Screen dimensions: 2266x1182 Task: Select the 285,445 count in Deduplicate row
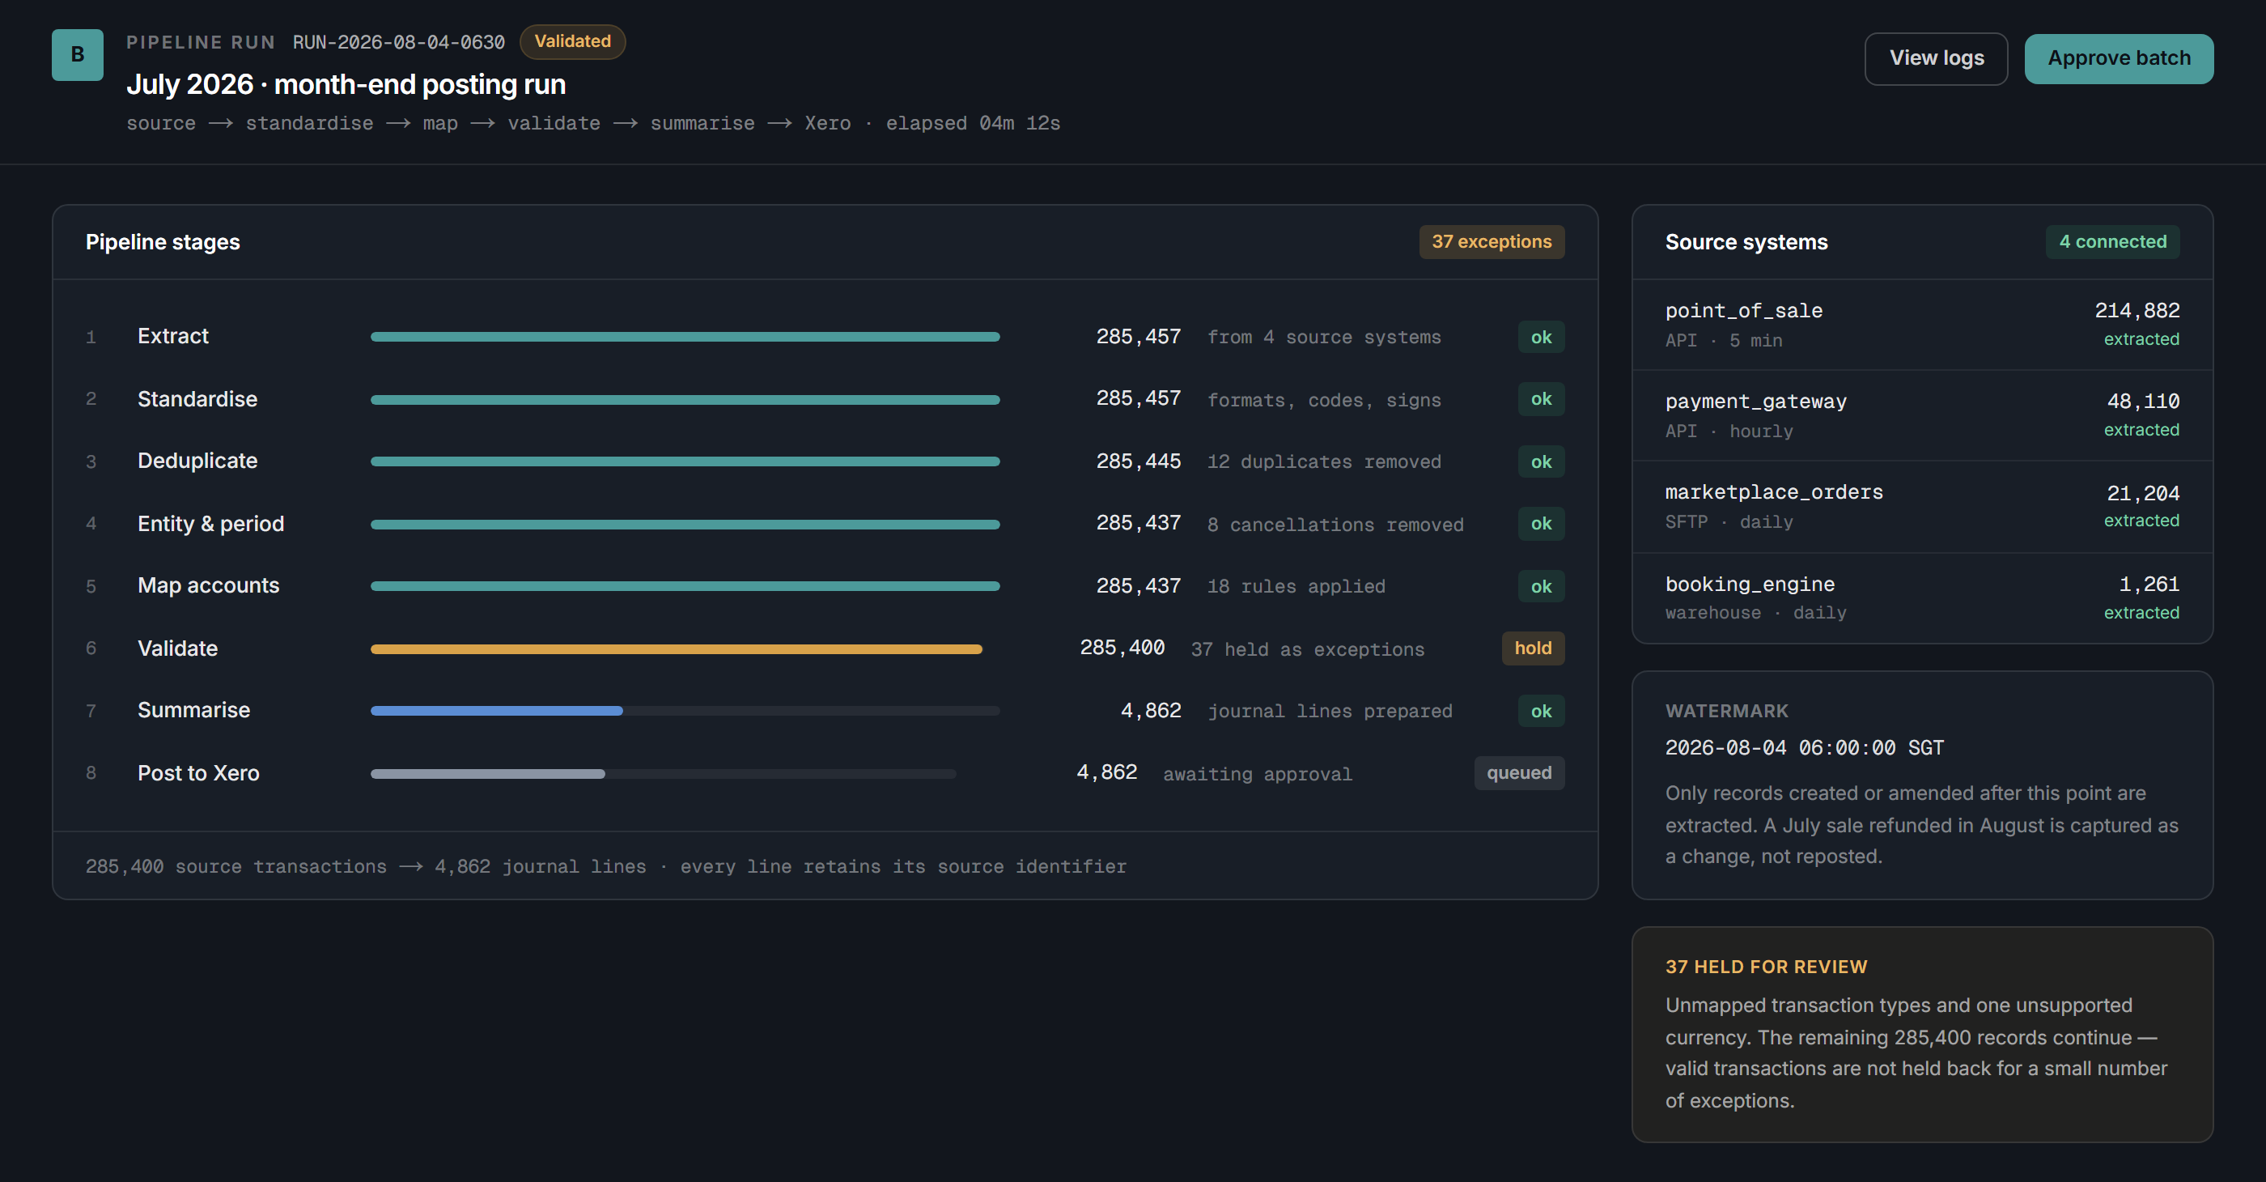pos(1139,461)
